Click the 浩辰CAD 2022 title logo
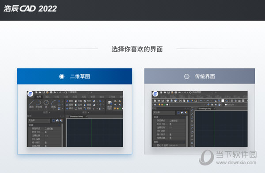The image size is (265, 173). click(30, 9)
